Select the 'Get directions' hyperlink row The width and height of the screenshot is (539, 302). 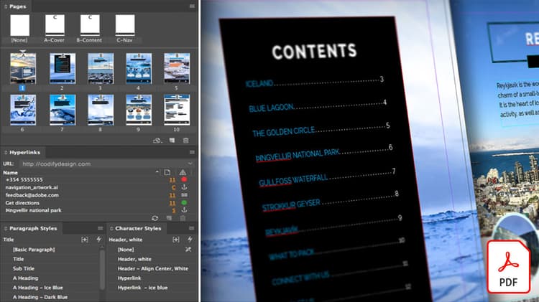(x=98, y=203)
